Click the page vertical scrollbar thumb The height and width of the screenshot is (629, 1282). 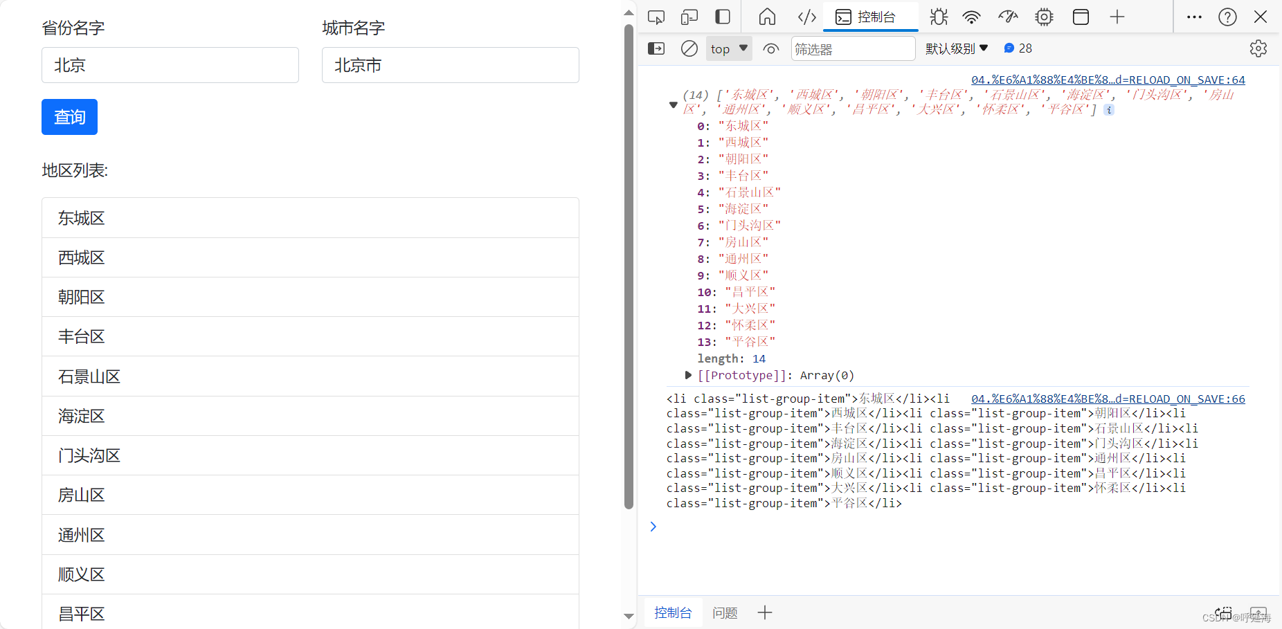point(629,266)
